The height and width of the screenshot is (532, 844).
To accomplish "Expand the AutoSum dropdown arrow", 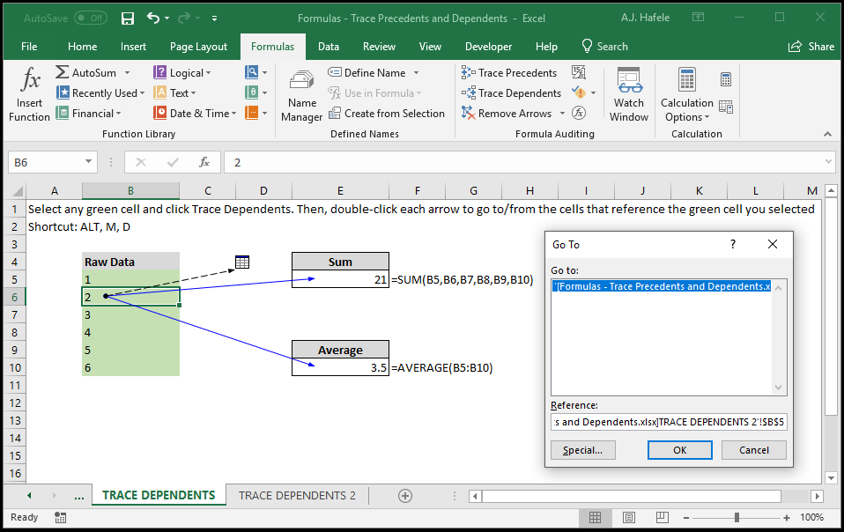I will pyautogui.click(x=128, y=72).
